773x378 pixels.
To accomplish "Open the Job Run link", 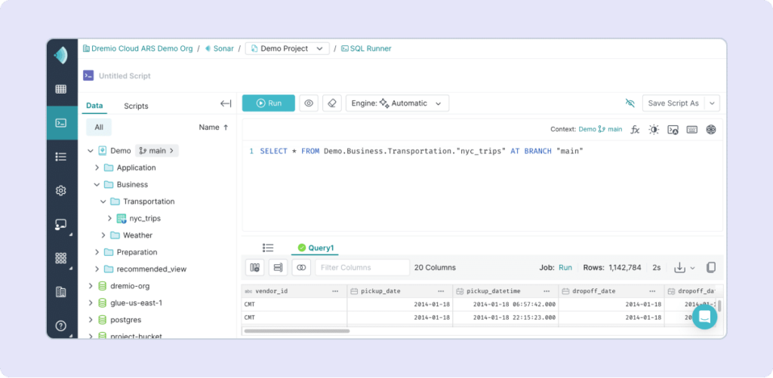I will click(x=565, y=268).
